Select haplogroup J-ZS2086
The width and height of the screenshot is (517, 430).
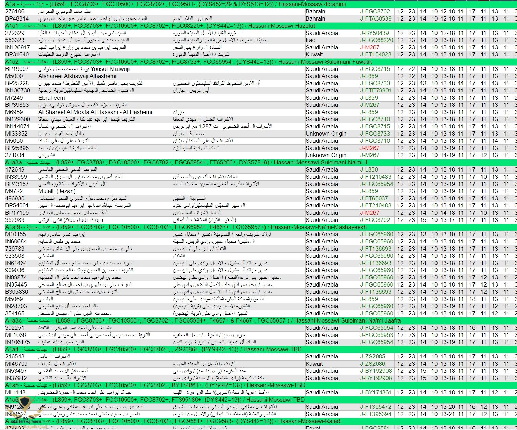[x=372, y=364]
